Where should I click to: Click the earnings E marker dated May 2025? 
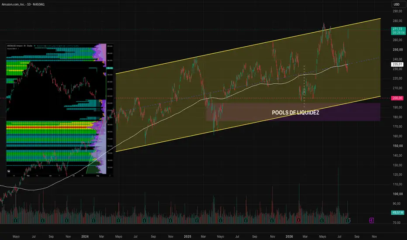coord(221,220)
